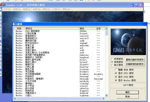This screenshot has width=150, height=102.
Task: Select the game 棒球之星II
Action: tap(30, 62)
